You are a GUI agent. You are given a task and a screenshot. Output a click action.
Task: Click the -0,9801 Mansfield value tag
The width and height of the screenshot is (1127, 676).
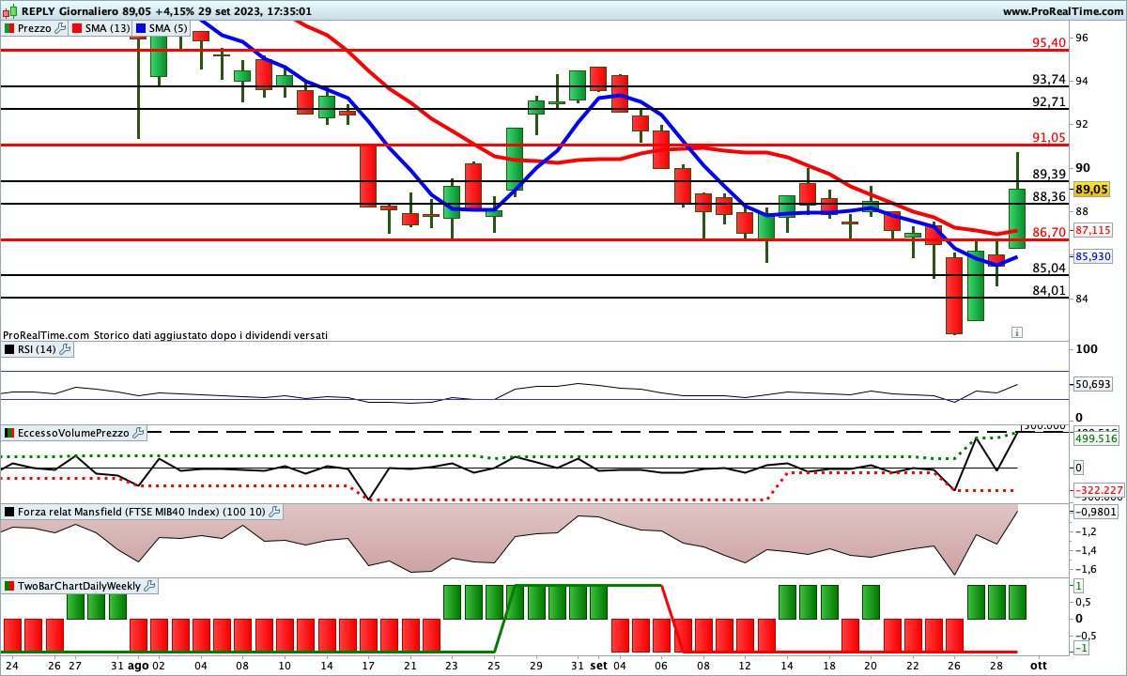click(x=1095, y=512)
